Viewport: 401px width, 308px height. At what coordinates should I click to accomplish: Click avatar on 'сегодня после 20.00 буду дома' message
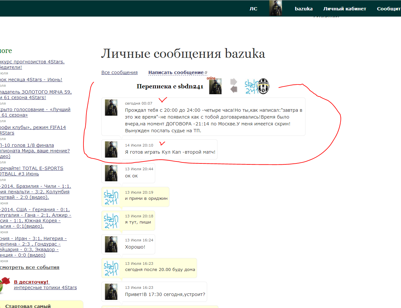point(111,268)
